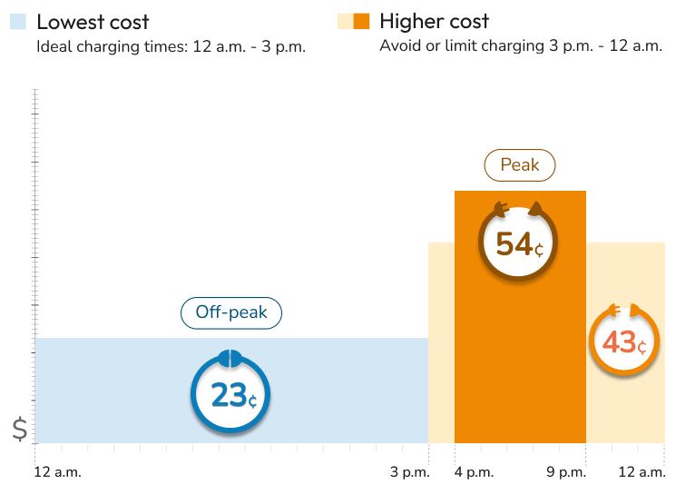The height and width of the screenshot is (495, 676).
Task: Click the Higher cost legend heading
Action: click(x=434, y=22)
